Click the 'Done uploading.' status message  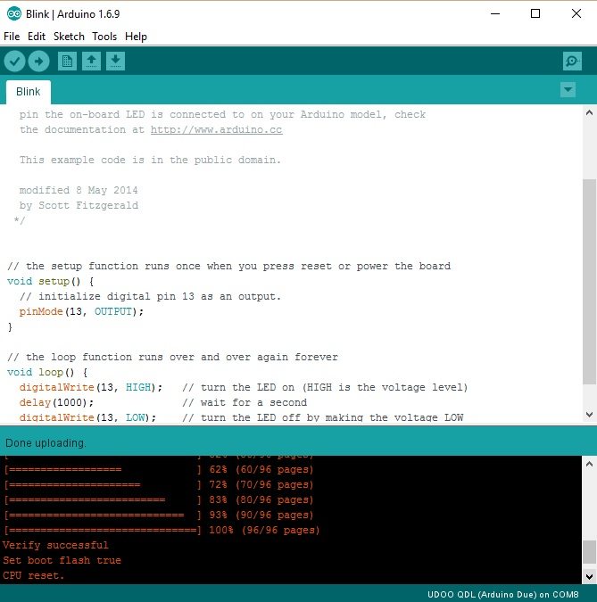coord(46,443)
